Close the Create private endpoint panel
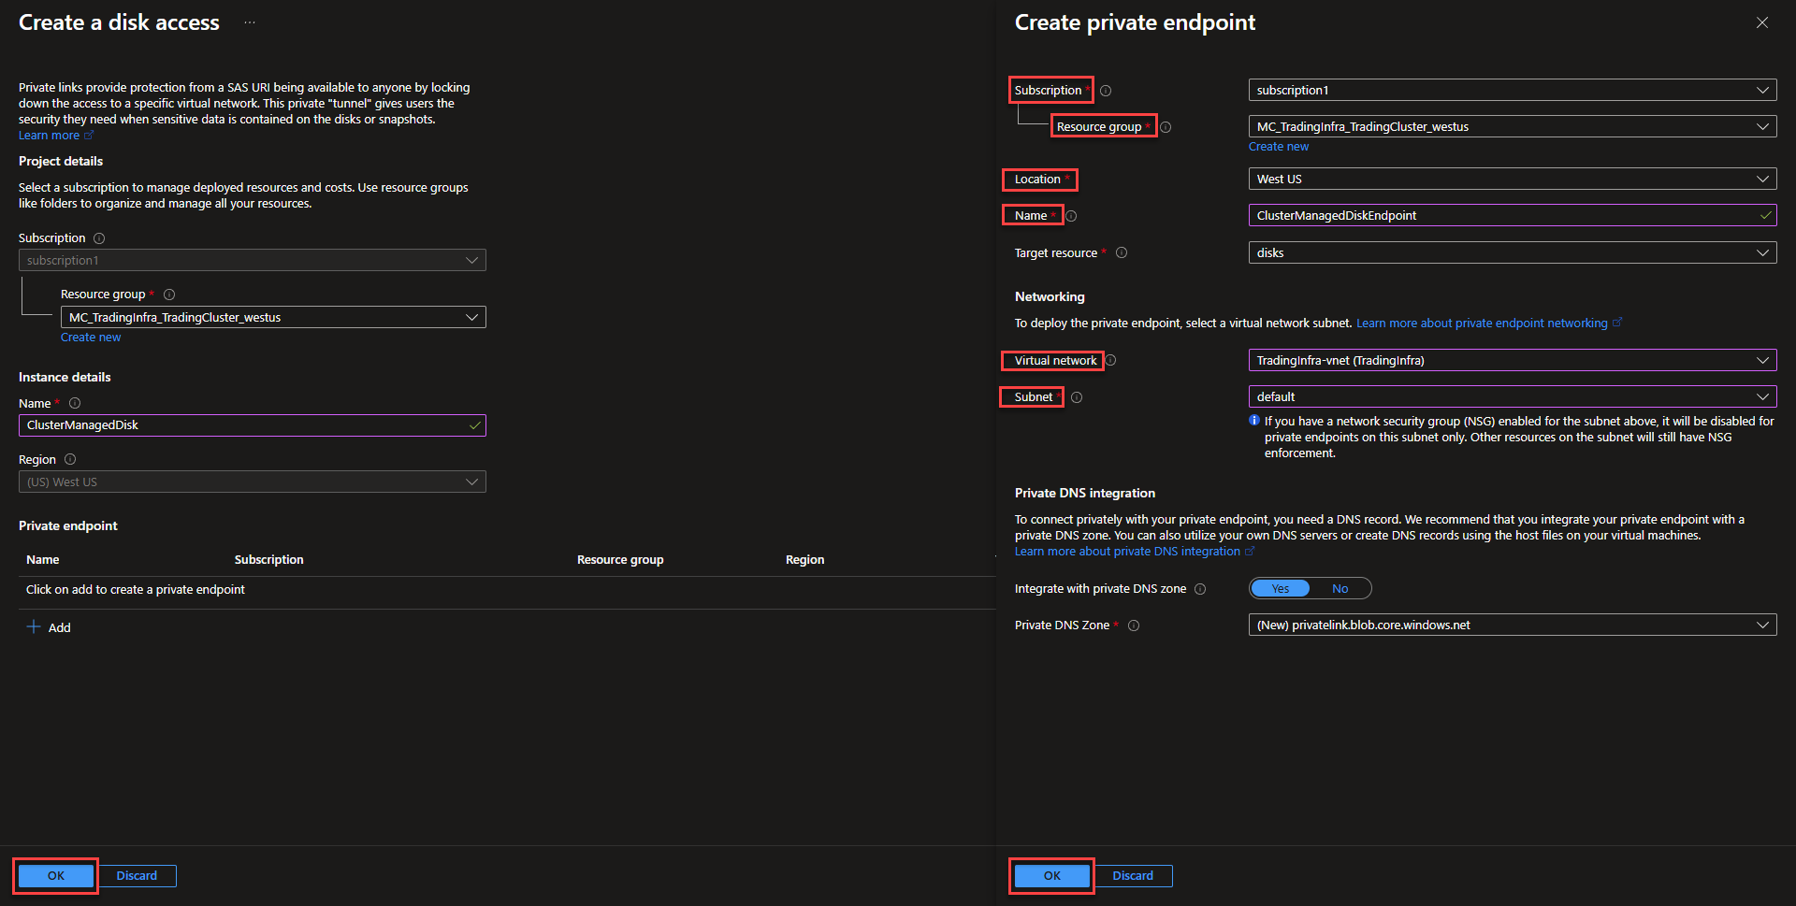1796x906 pixels. click(x=1761, y=22)
